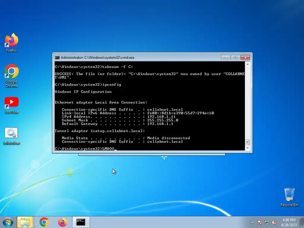Click the Default Gateway 192.168.1.1 line
304x228 pixels.
(118, 124)
